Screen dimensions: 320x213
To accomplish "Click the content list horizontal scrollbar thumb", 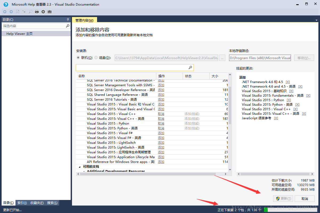I will pos(147,174).
